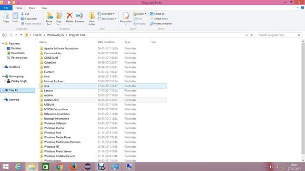Open the recent locations dropdown arrow

coord(16,35)
